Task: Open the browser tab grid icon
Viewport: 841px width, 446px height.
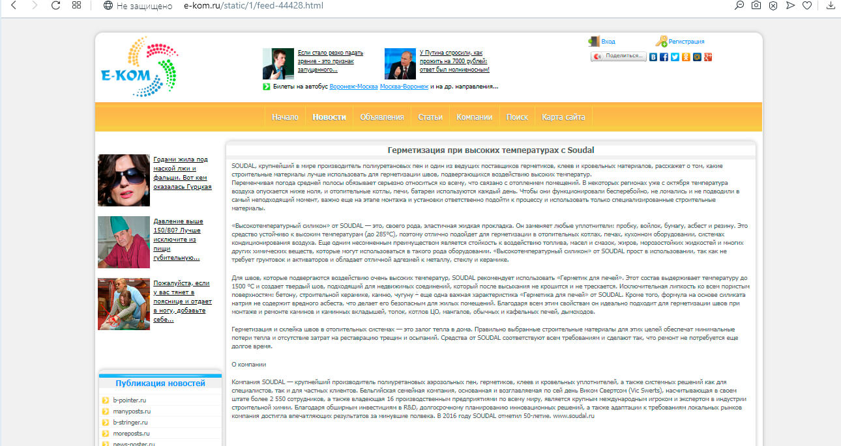Action: pos(76,6)
